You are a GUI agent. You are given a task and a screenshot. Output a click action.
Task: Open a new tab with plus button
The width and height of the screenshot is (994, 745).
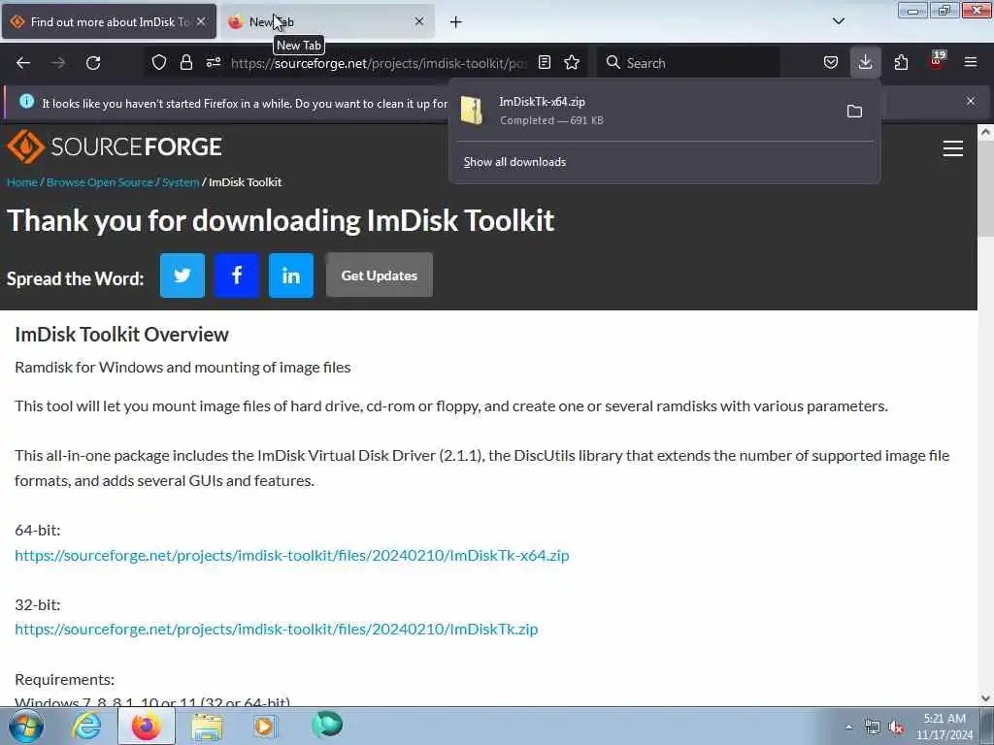coord(456,22)
